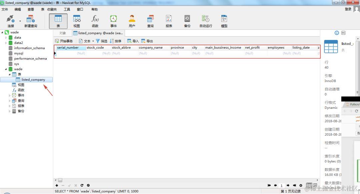Open the 编辑 (Edit) menu
The image size is (360, 194).
tap(17, 9)
